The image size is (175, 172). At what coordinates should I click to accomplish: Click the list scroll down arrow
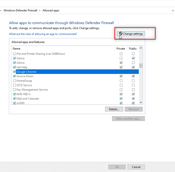[x=141, y=102]
